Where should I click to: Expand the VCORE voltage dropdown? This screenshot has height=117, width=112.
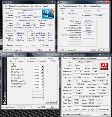(42, 66)
